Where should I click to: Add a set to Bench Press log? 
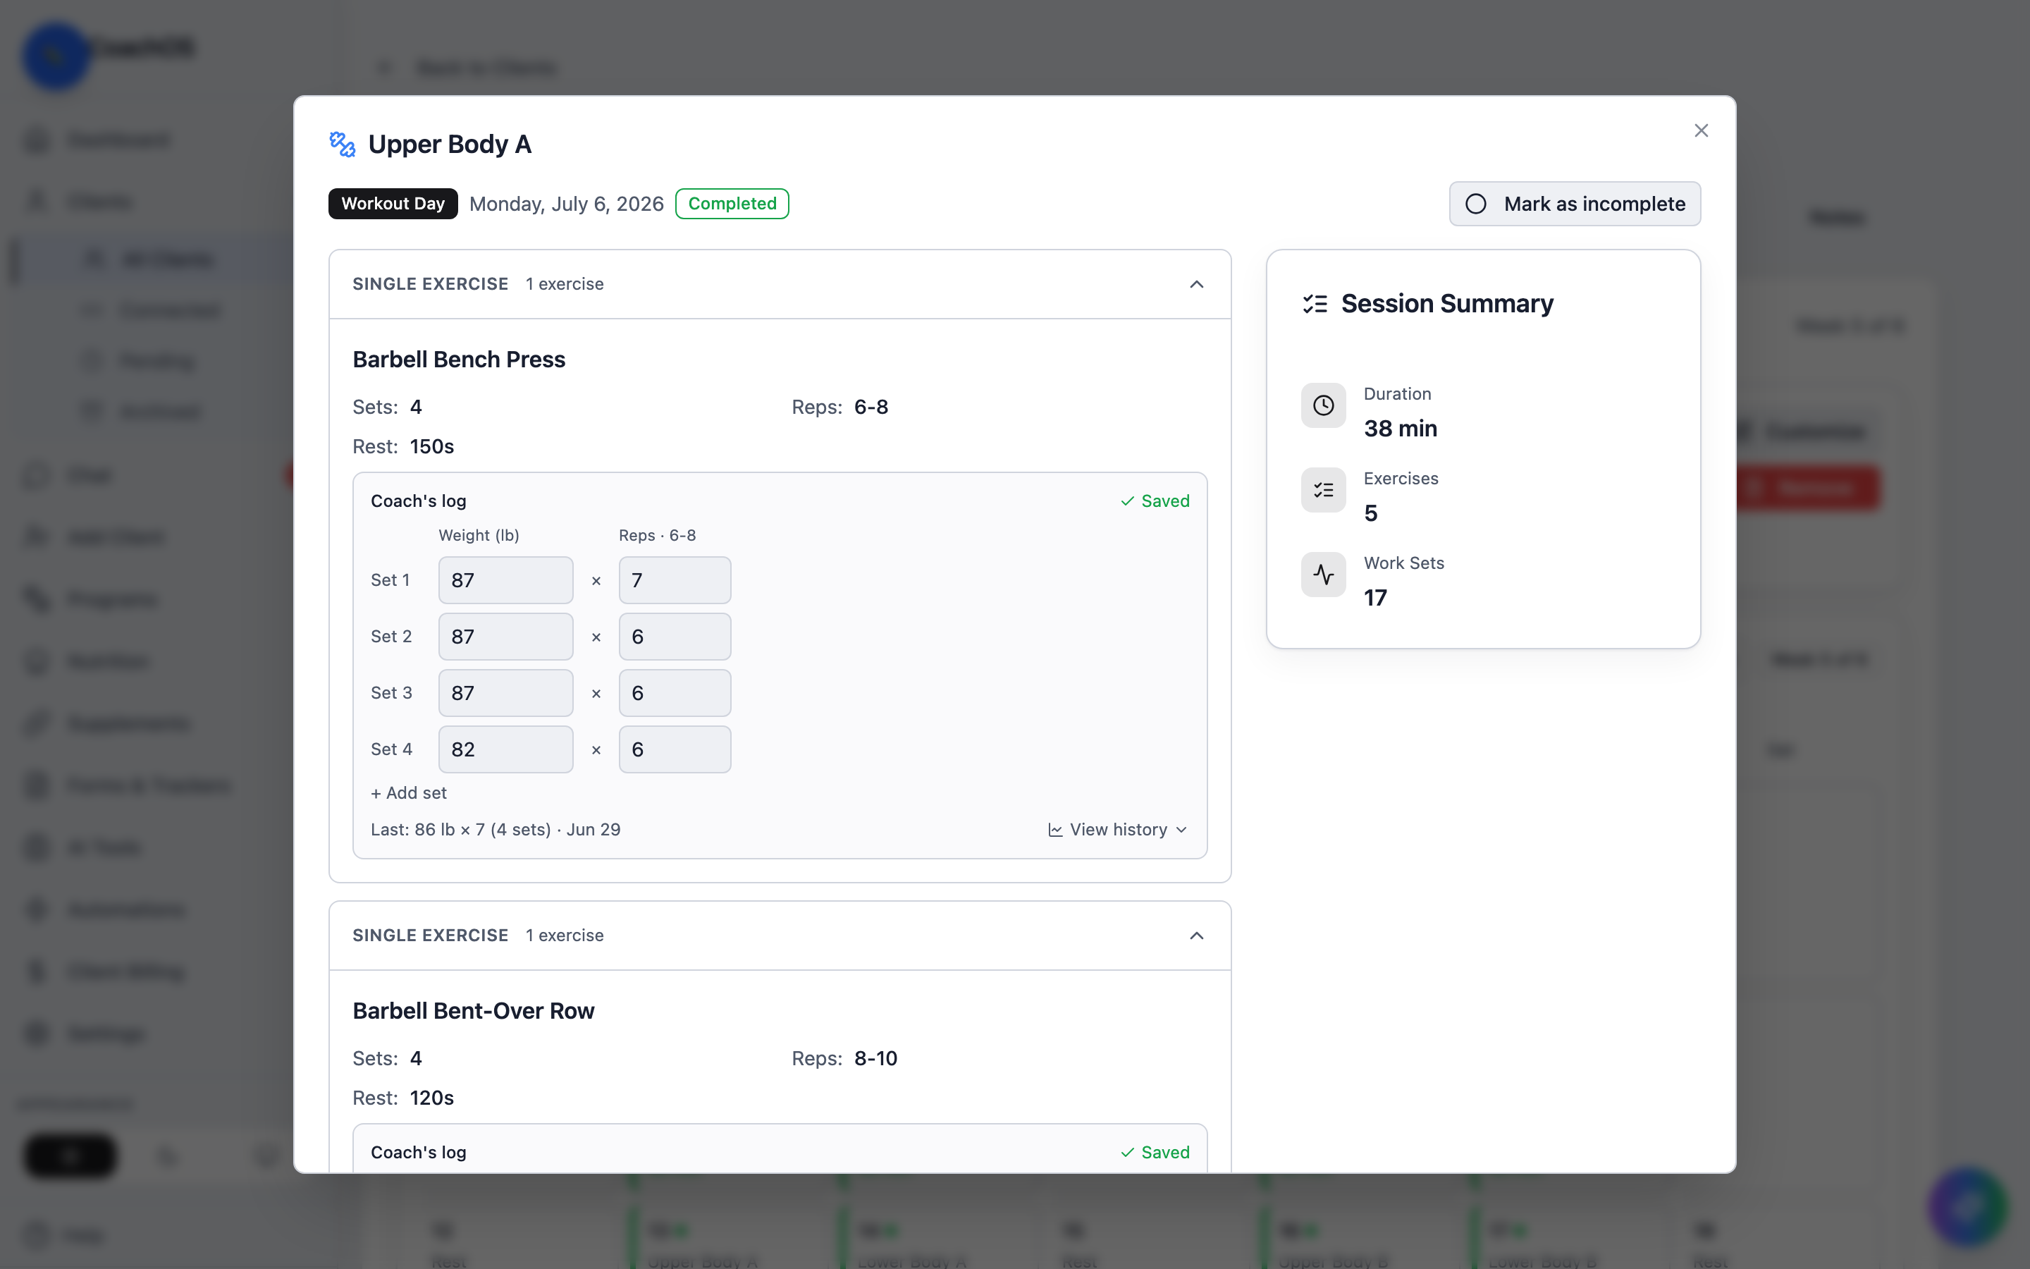point(409,793)
